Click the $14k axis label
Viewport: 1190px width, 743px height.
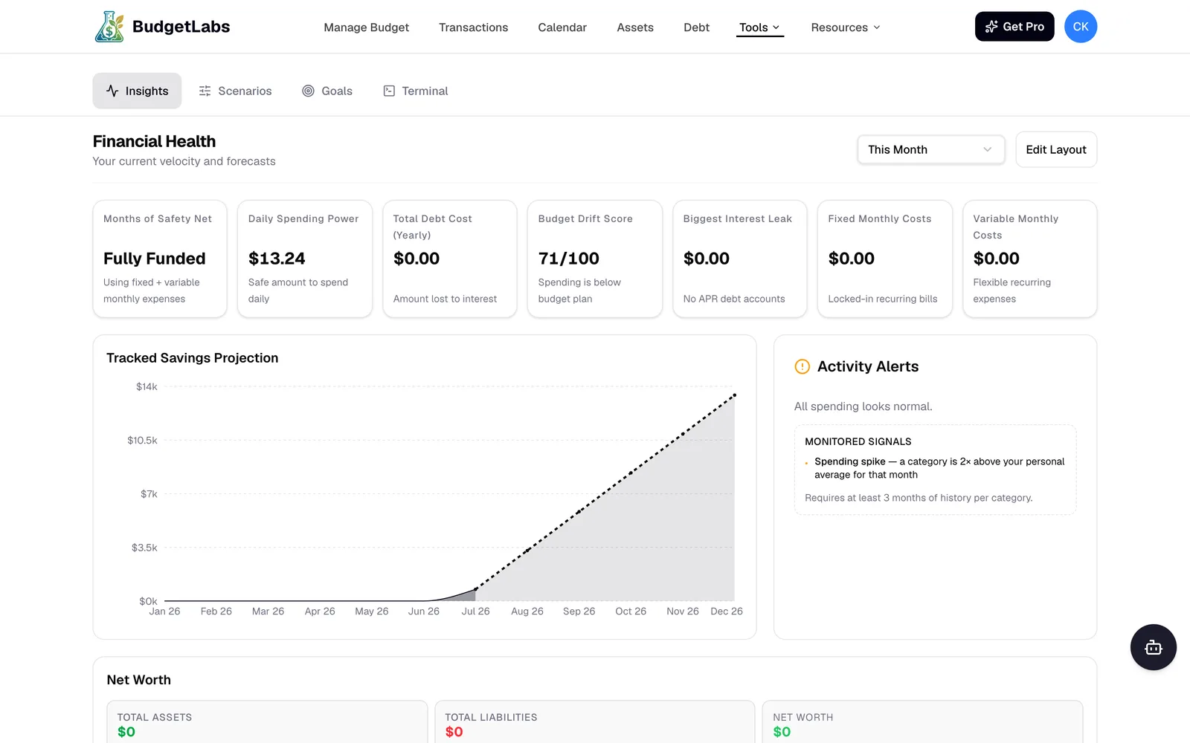[x=147, y=386]
